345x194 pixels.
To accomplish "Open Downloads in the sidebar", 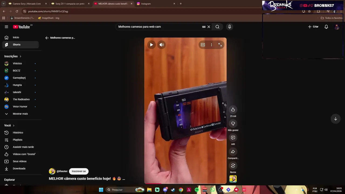I will [20, 168].
